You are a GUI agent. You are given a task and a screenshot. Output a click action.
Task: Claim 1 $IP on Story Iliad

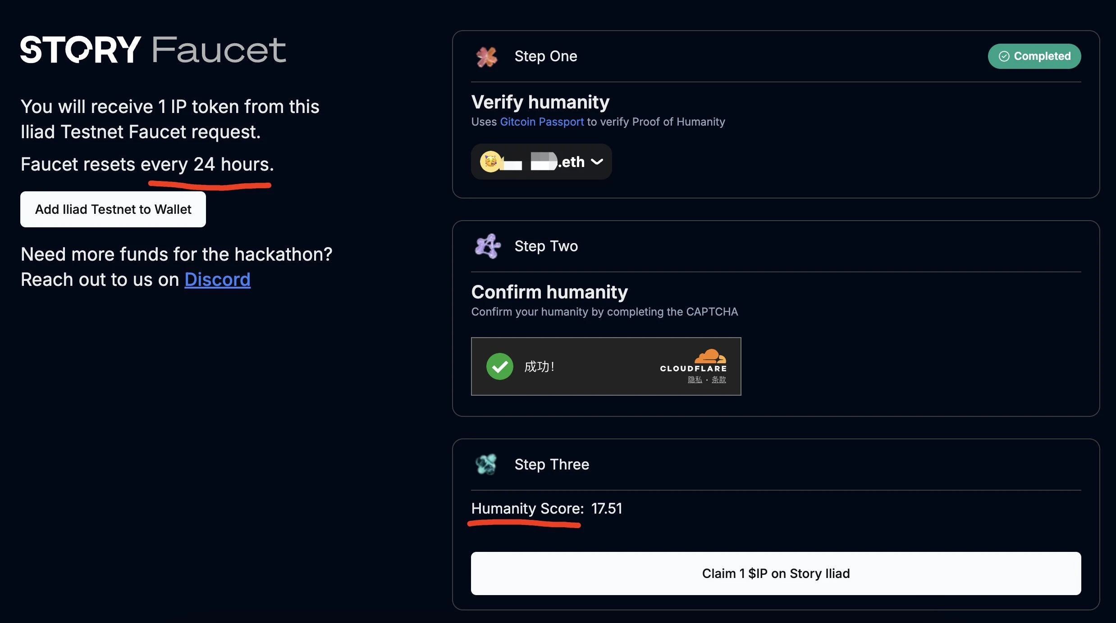[776, 573]
